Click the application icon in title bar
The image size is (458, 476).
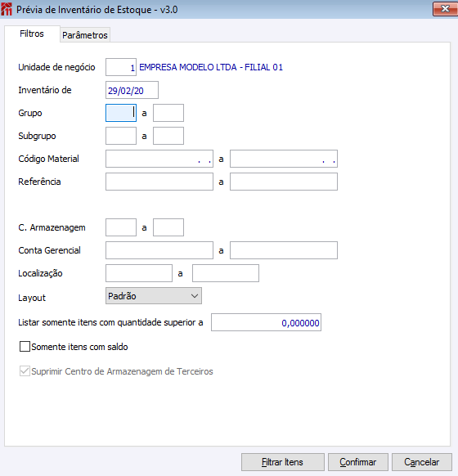point(7,10)
